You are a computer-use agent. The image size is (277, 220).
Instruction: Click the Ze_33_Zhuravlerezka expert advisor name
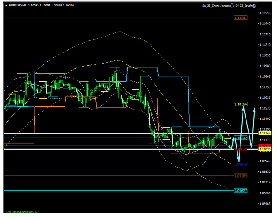227,6
